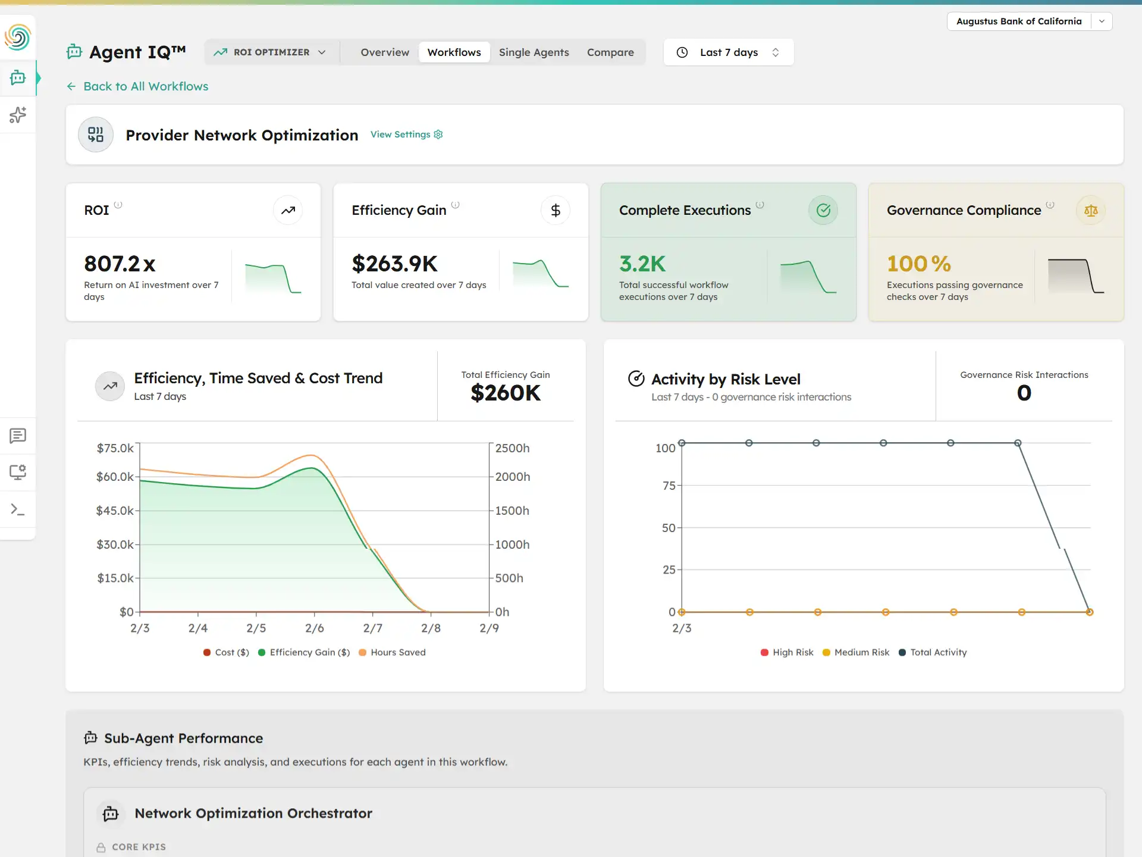Open the Last 7 days time range picker
Viewport: 1142px width, 857px height.
click(728, 52)
